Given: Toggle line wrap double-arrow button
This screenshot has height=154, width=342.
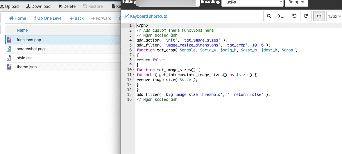Looking at the screenshot, I should 319,16.
